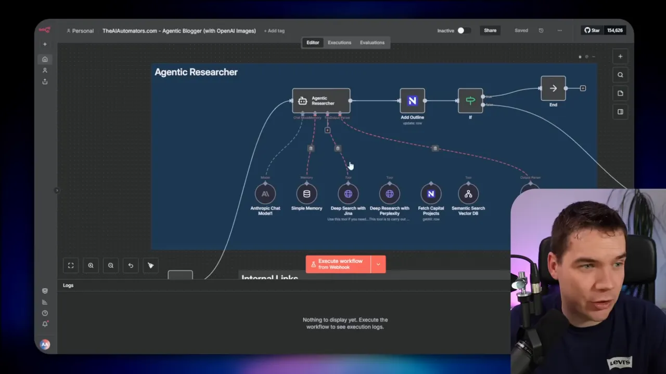Click the zoom-to-fit canvas icon
Screen dimensions: 666x374
click(71, 265)
